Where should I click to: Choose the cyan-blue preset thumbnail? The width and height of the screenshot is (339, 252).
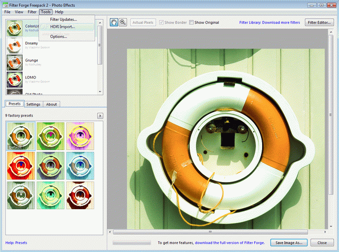(x=80, y=166)
